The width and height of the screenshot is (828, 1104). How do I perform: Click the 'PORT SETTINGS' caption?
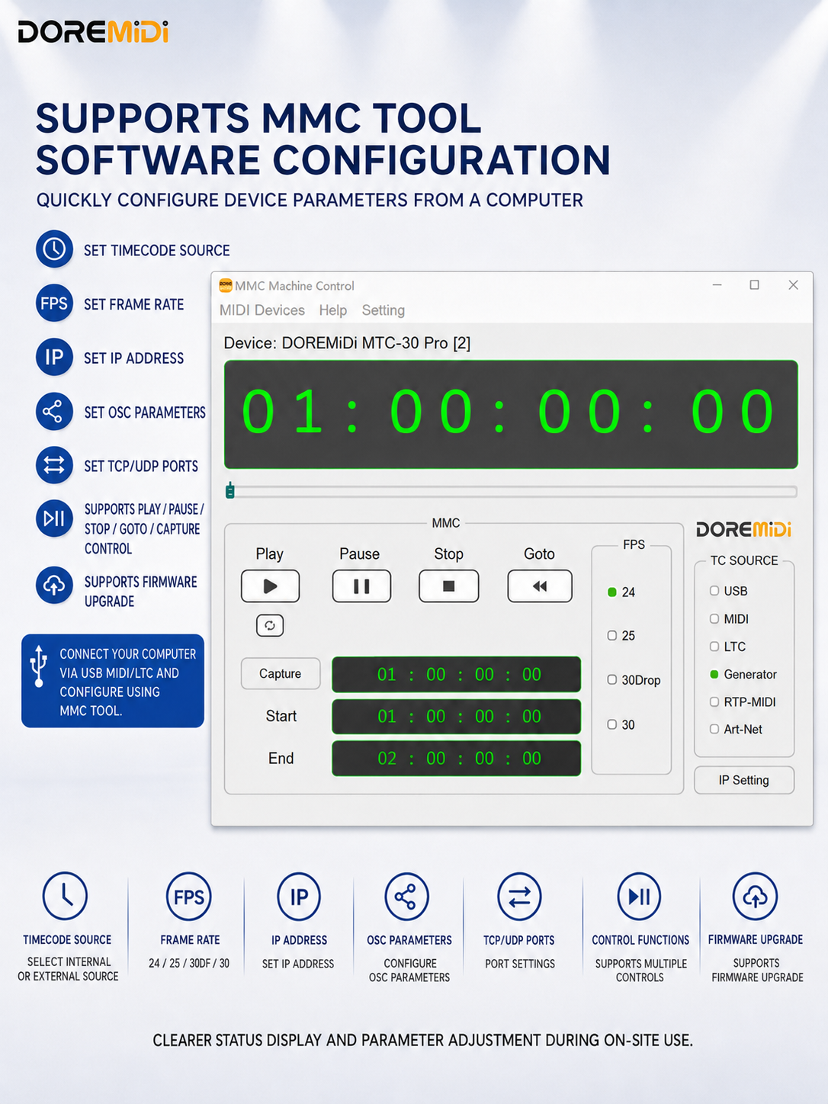click(x=520, y=964)
